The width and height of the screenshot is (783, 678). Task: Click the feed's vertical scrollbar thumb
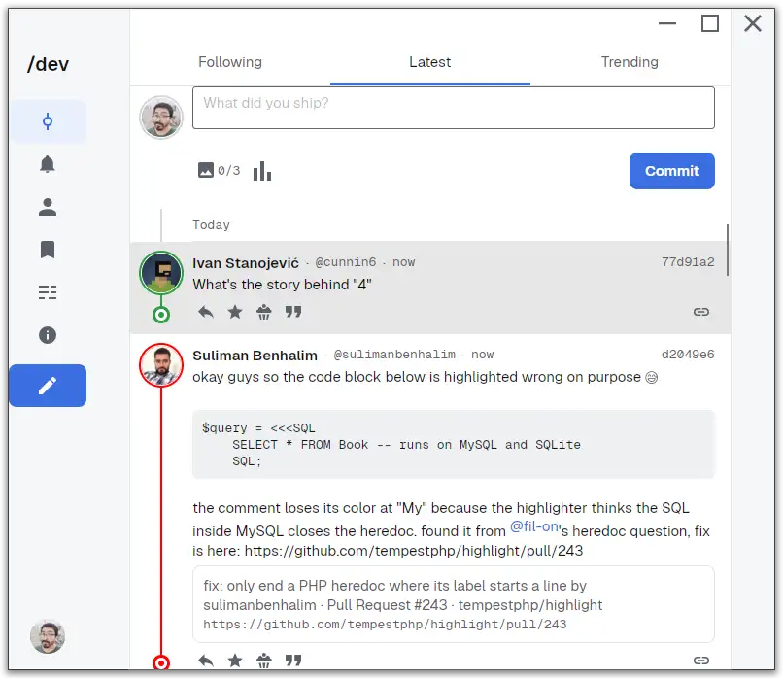pos(728,250)
